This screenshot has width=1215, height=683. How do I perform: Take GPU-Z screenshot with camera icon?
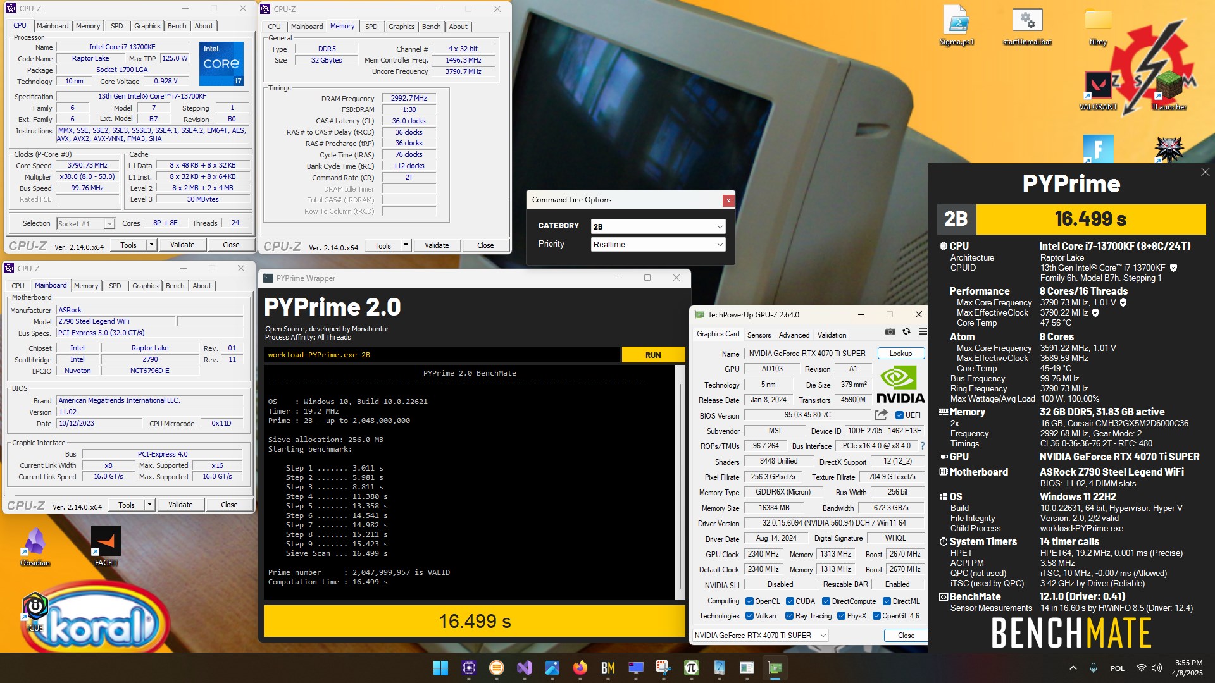(x=890, y=331)
